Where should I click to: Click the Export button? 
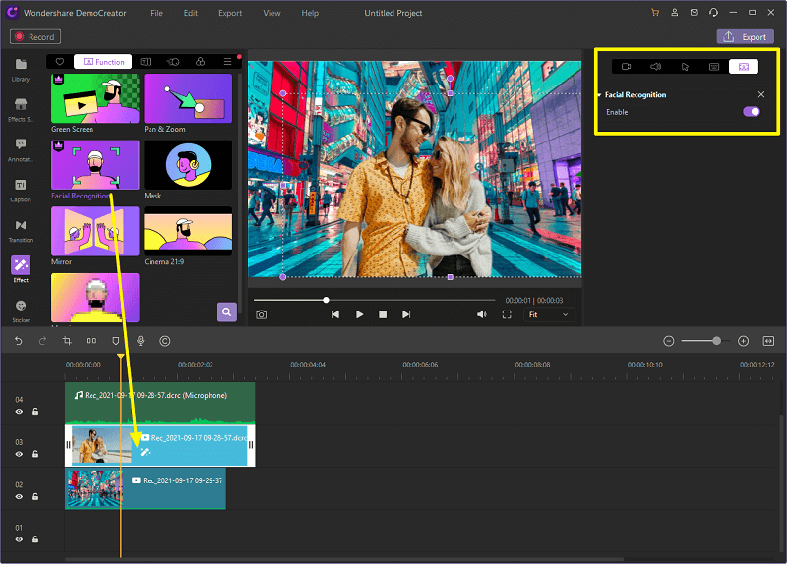point(745,36)
